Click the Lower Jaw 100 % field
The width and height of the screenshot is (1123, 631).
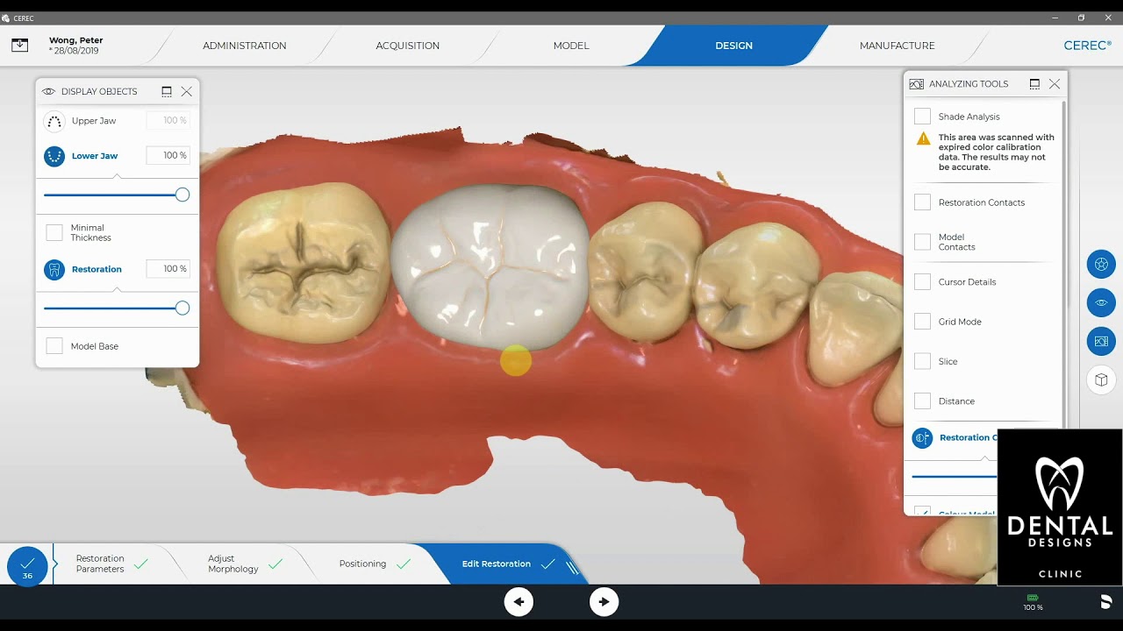[x=168, y=155]
